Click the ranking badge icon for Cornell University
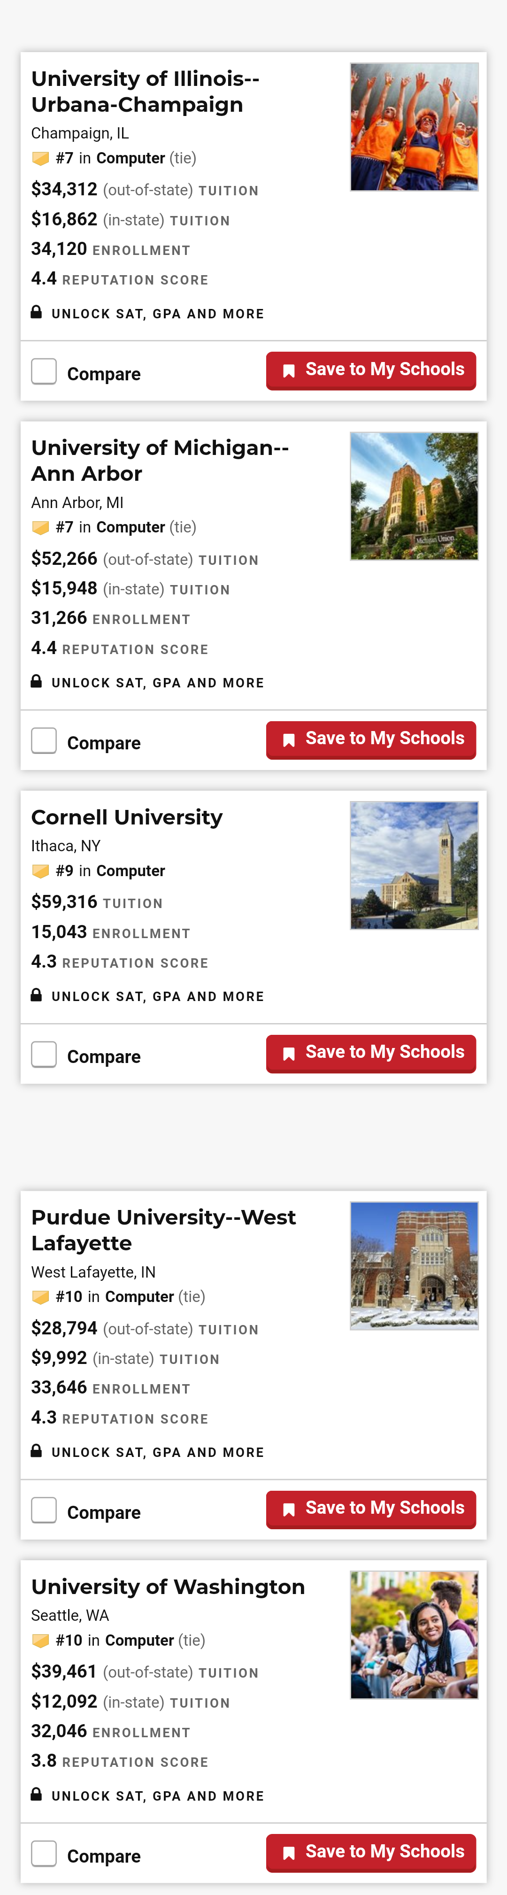507x1895 pixels. click(40, 871)
